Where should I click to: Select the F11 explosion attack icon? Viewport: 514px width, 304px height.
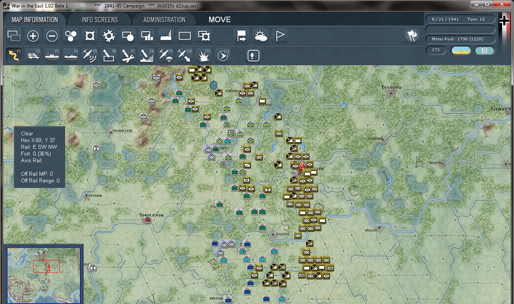coord(204,55)
